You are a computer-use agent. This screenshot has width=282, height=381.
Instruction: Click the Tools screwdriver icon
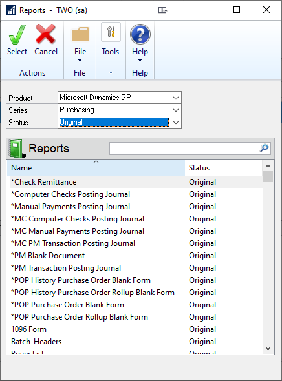[111, 32]
